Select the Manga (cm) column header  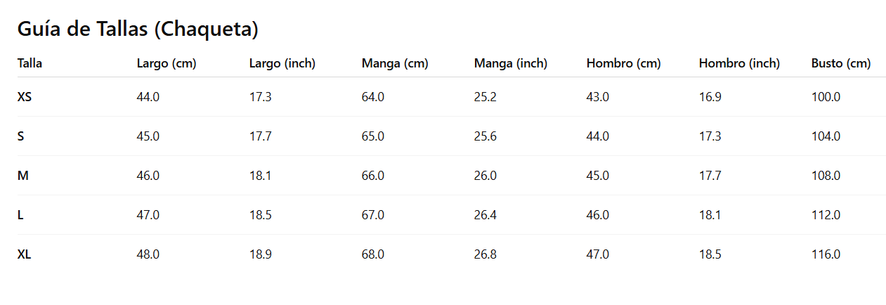click(x=394, y=63)
